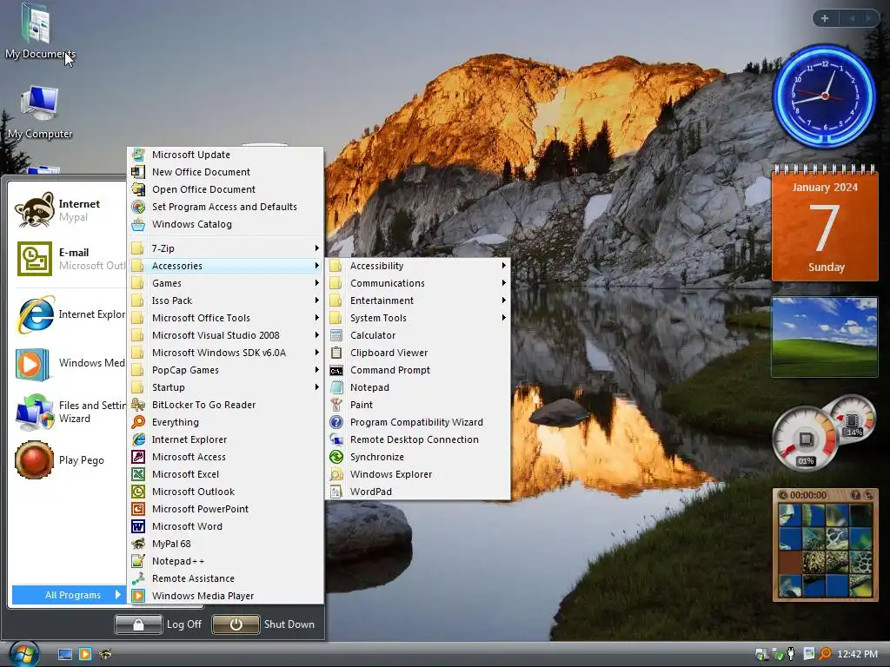Open Everything search program
The width and height of the screenshot is (890, 667).
(x=225, y=422)
